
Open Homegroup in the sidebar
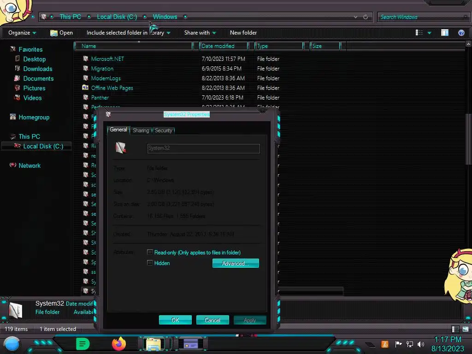pyautogui.click(x=34, y=117)
